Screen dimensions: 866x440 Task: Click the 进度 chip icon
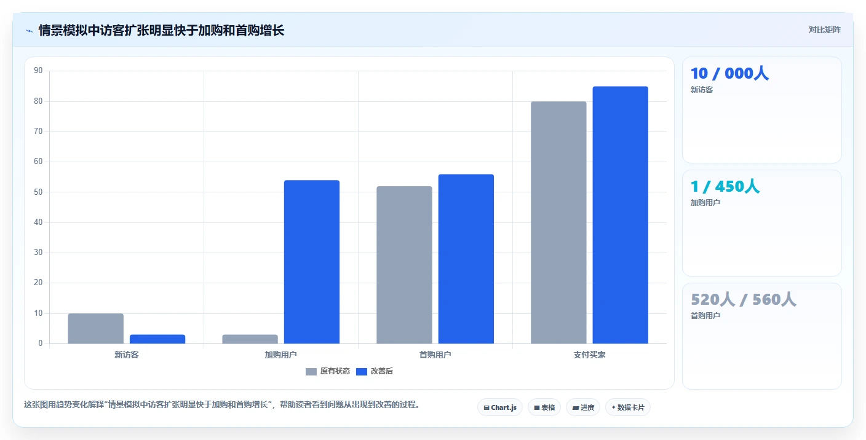(x=575, y=407)
